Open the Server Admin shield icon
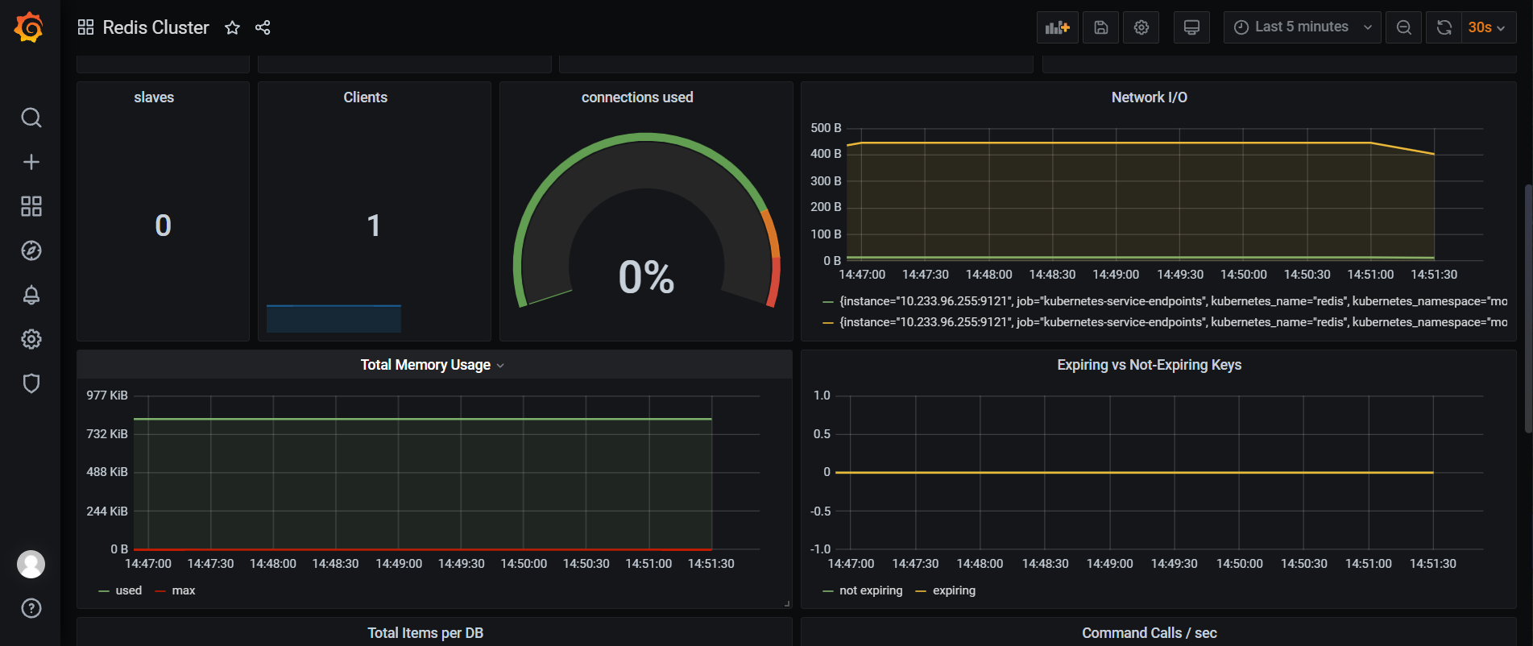The image size is (1533, 646). pos(31,383)
